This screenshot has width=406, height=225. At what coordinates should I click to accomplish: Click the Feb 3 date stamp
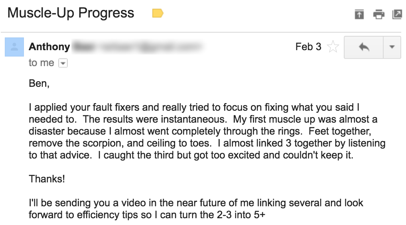[x=308, y=47]
